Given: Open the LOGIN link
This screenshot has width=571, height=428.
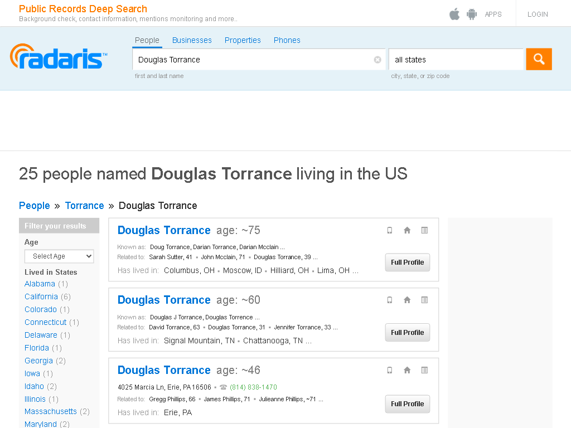Looking at the screenshot, I should (538, 14).
